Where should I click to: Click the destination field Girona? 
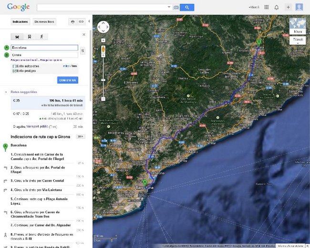point(44,55)
